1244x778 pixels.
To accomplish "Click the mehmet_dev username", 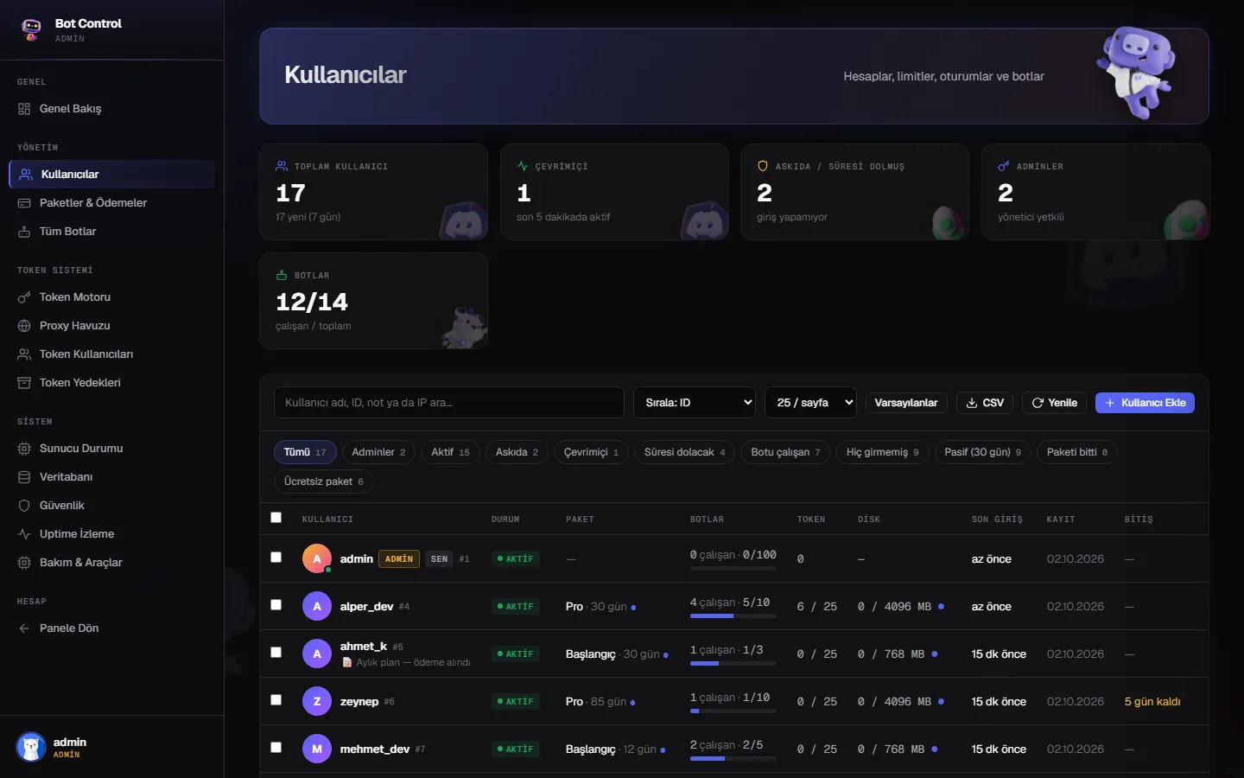I will [375, 749].
